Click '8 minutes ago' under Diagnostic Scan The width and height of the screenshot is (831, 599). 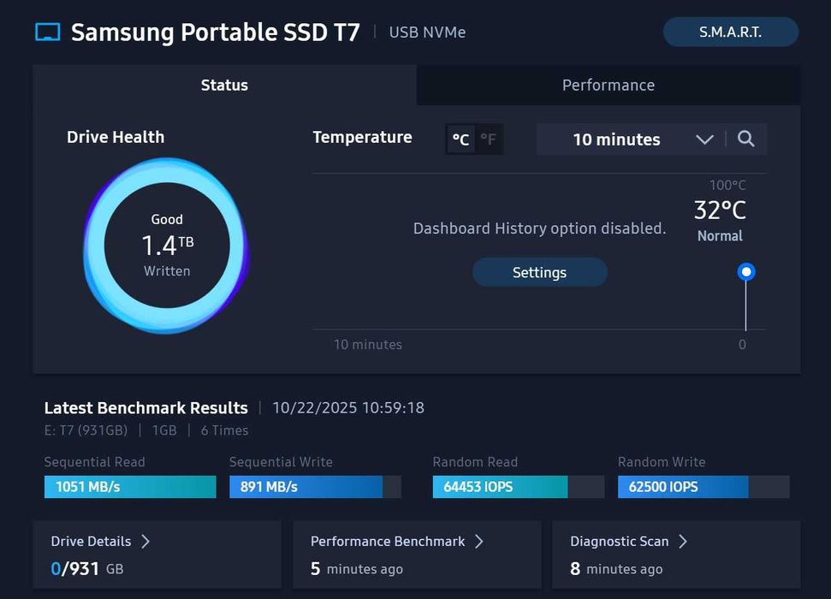pos(616,569)
